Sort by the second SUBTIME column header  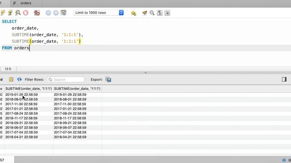[77, 89]
